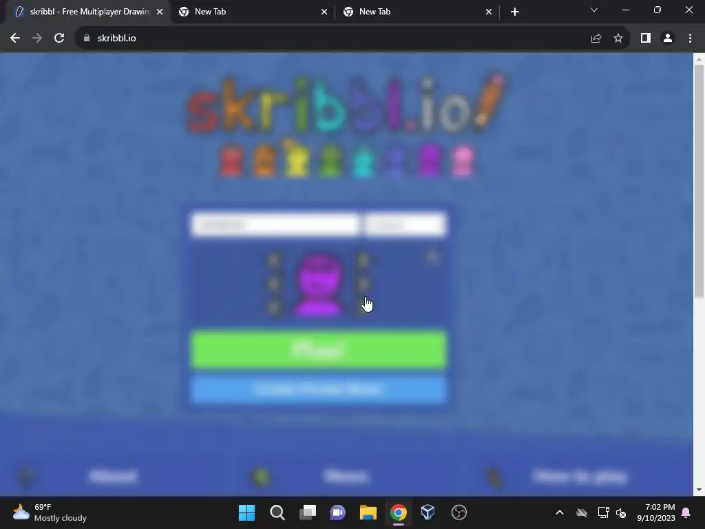The height and width of the screenshot is (529, 705).
Task: Click the page vertical scrollbar thumb
Action: pyautogui.click(x=699, y=181)
